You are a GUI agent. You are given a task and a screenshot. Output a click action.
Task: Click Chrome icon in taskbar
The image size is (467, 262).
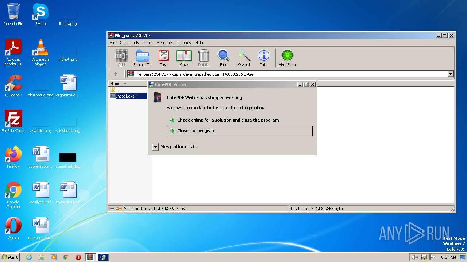pyautogui.click(x=66, y=257)
